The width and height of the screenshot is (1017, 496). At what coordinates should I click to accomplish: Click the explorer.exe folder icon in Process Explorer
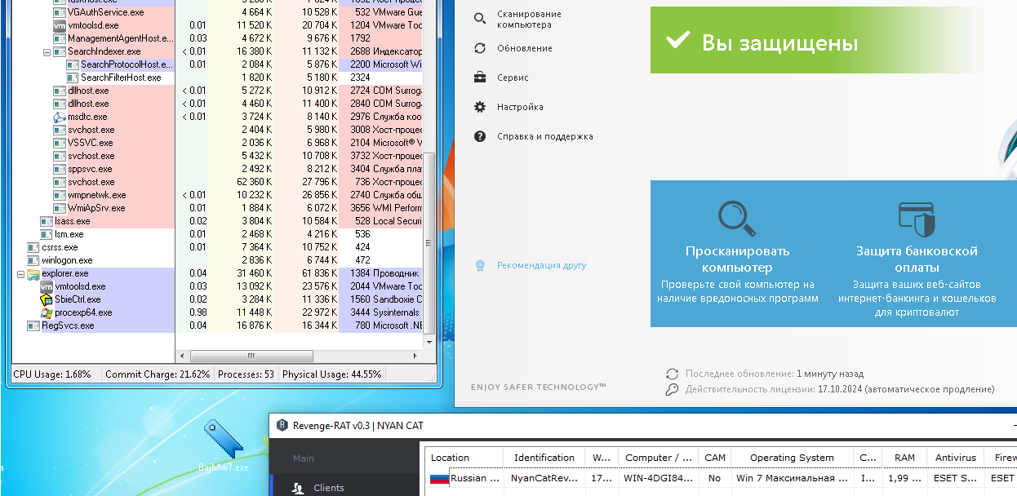pos(33,273)
